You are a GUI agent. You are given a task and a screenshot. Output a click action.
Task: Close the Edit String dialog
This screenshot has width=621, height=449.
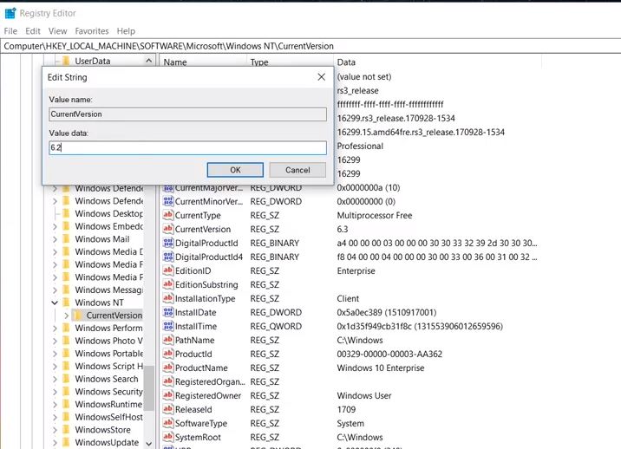[x=321, y=77]
